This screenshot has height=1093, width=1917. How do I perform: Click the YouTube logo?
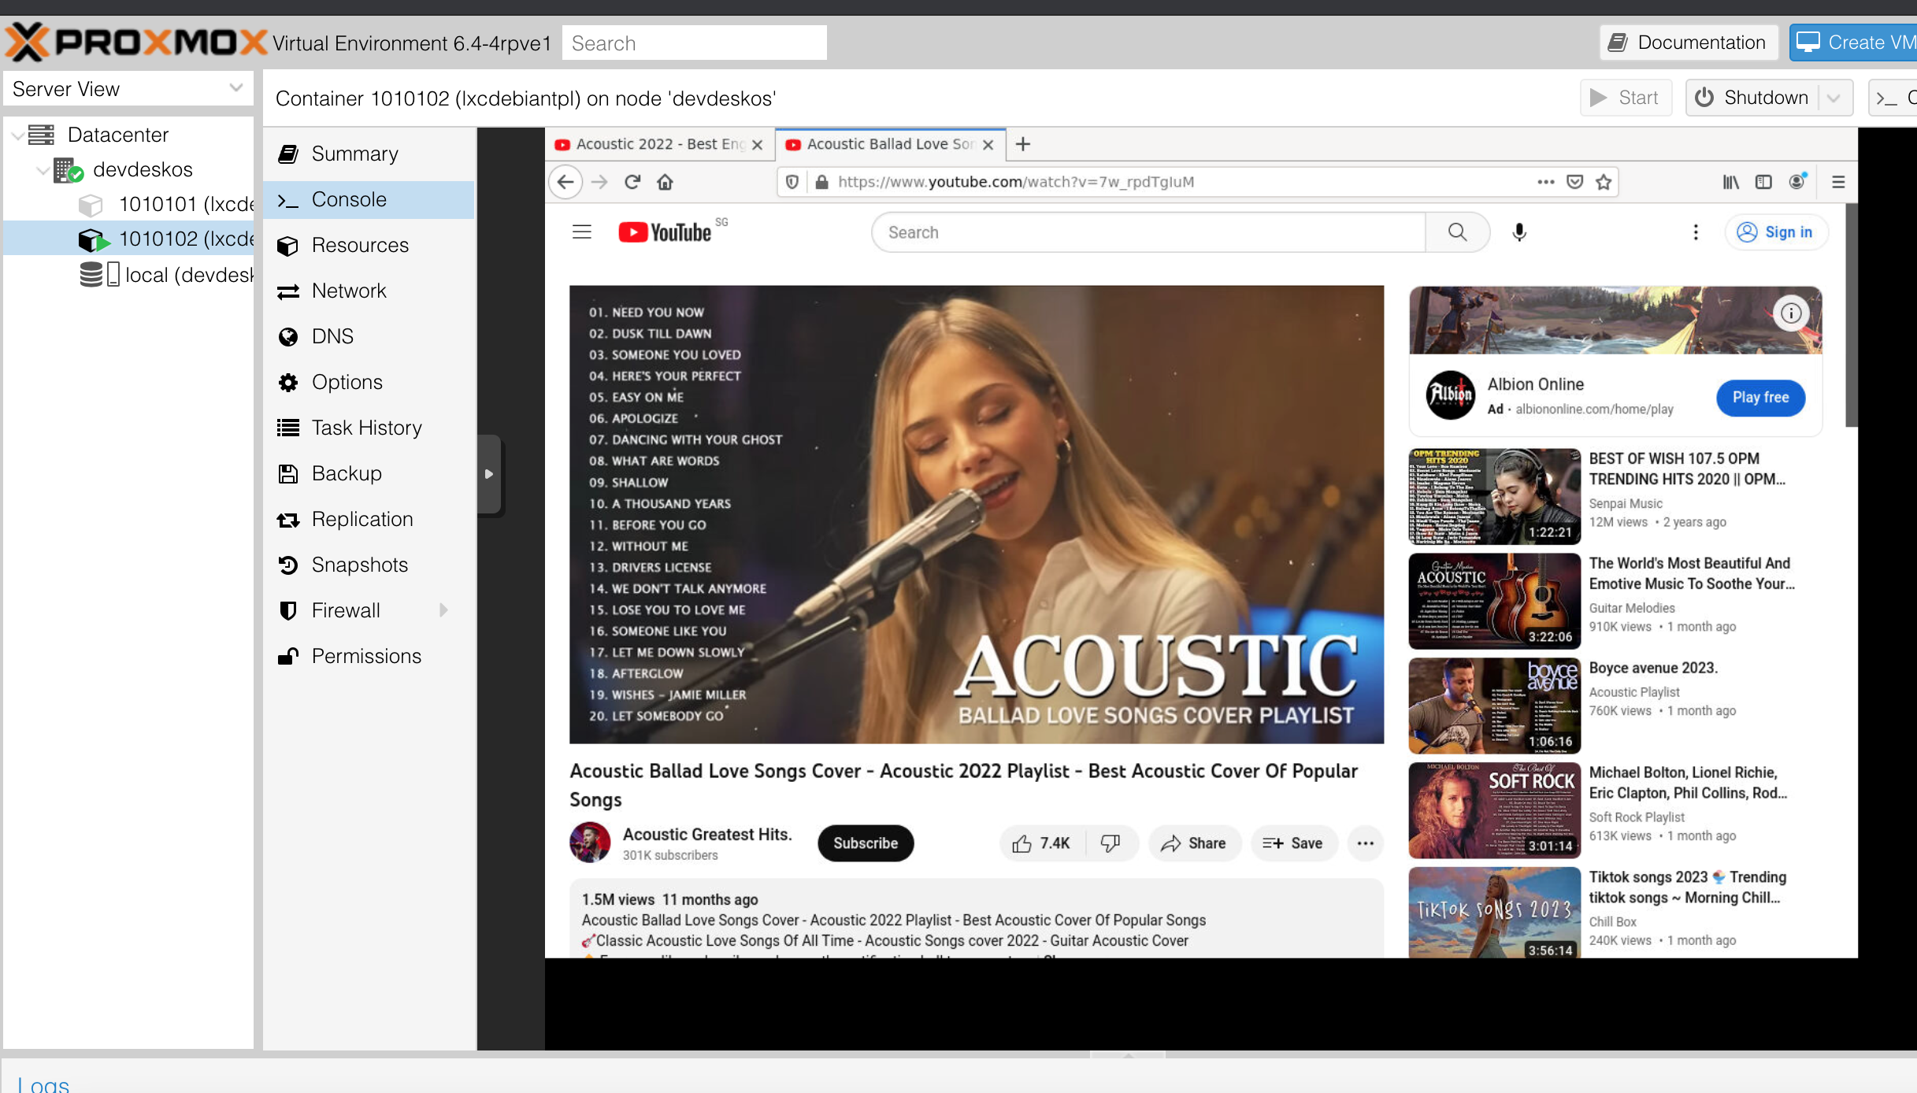(x=666, y=232)
